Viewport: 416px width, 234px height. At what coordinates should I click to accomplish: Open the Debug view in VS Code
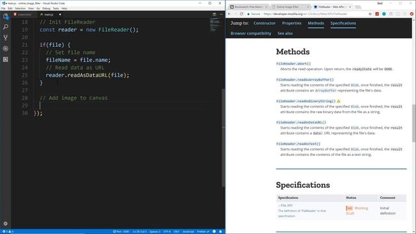[x=6, y=49]
